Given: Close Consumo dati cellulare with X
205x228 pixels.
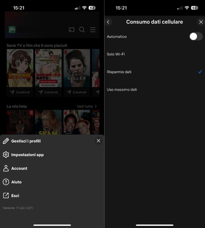Looking at the screenshot, I should pyautogui.click(x=201, y=22).
